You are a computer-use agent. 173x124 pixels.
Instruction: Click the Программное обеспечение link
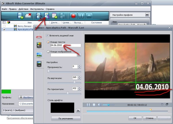(x=20, y=118)
